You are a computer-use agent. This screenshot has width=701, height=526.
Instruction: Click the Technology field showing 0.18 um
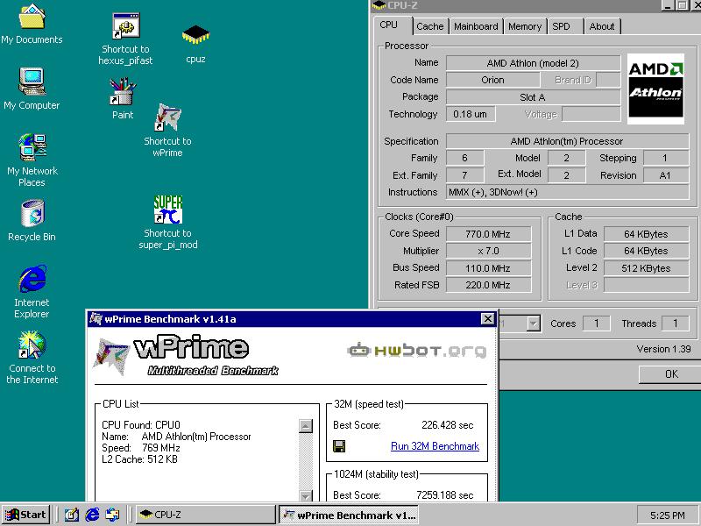pyautogui.click(x=471, y=114)
